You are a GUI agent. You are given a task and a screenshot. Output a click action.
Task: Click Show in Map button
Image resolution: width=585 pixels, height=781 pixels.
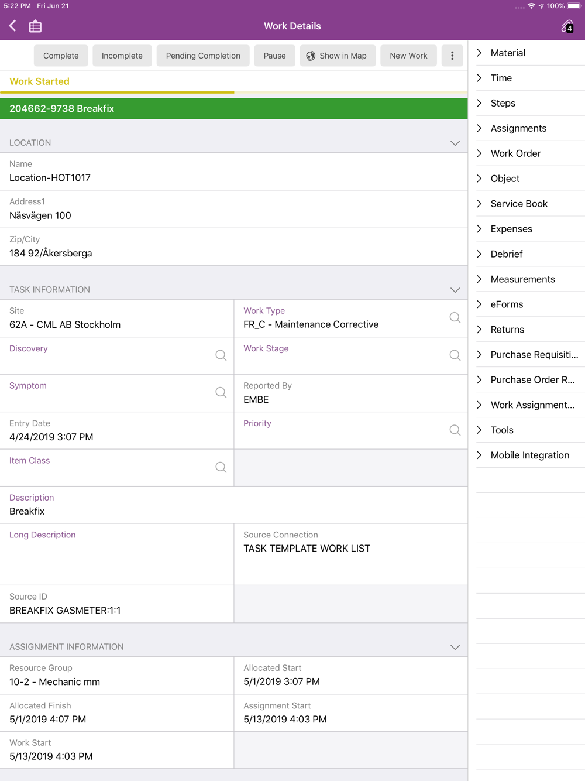pyautogui.click(x=338, y=56)
